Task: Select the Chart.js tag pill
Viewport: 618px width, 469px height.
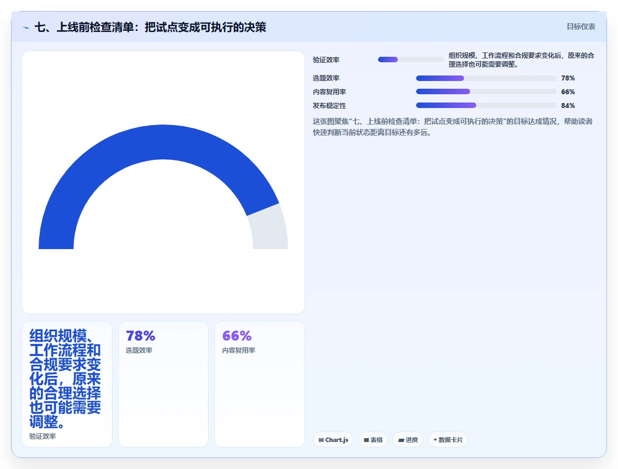Action: [x=333, y=440]
